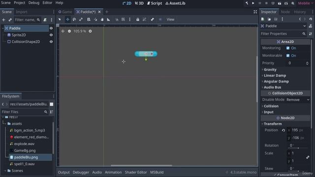Screen dimensions: 315x177
Task: Open the Mobile renderer dropdown
Action: [x=305, y=3]
